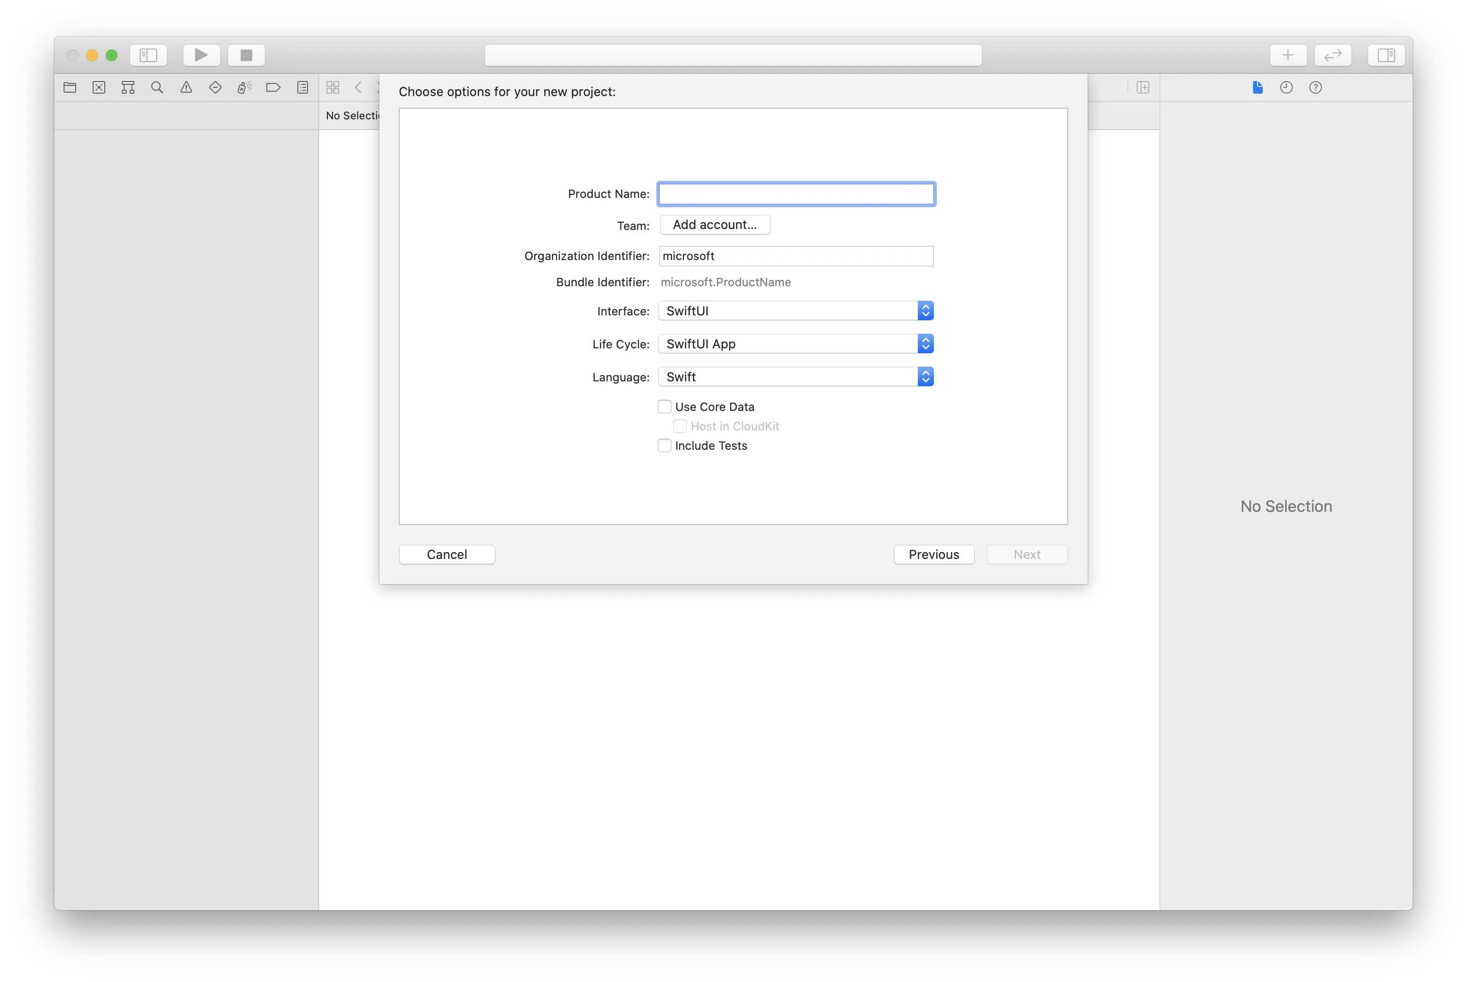1467x982 pixels.
Task: Click the Organization Identifier field
Action: tap(796, 254)
